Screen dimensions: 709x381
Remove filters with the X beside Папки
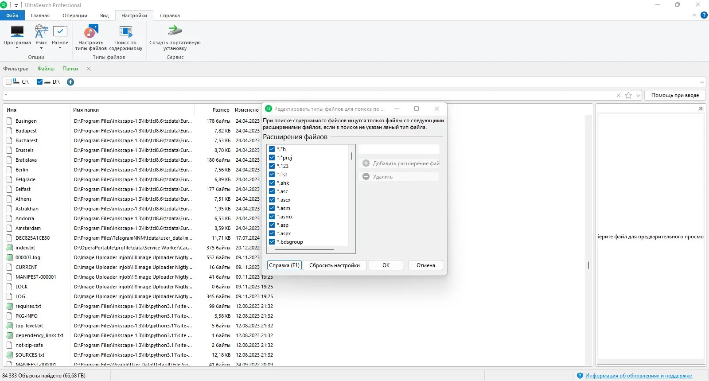pos(89,69)
